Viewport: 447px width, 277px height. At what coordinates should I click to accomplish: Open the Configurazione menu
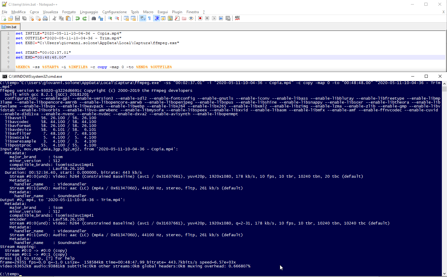pyautogui.click(x=115, y=12)
